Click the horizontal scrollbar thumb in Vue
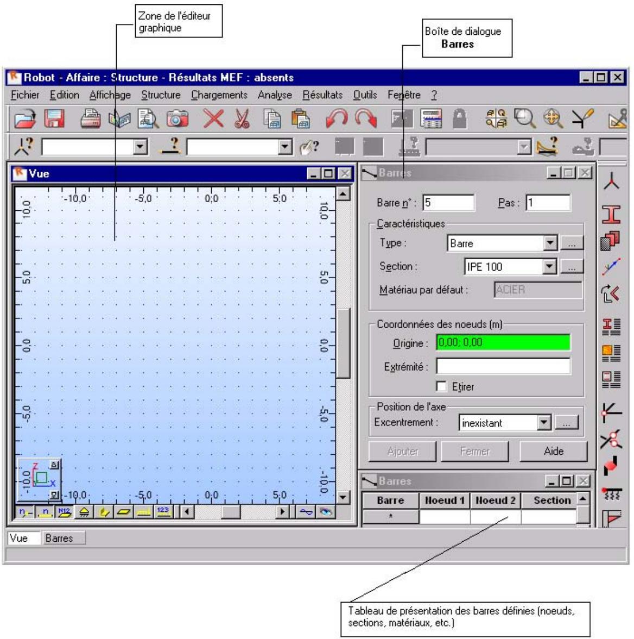The image size is (634, 639). click(231, 512)
